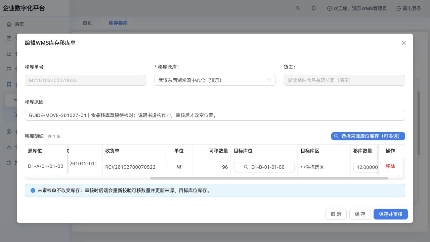Select the 库存移库 tab
Image resolution: width=430 pixels, height=242 pixels.
pos(118,23)
